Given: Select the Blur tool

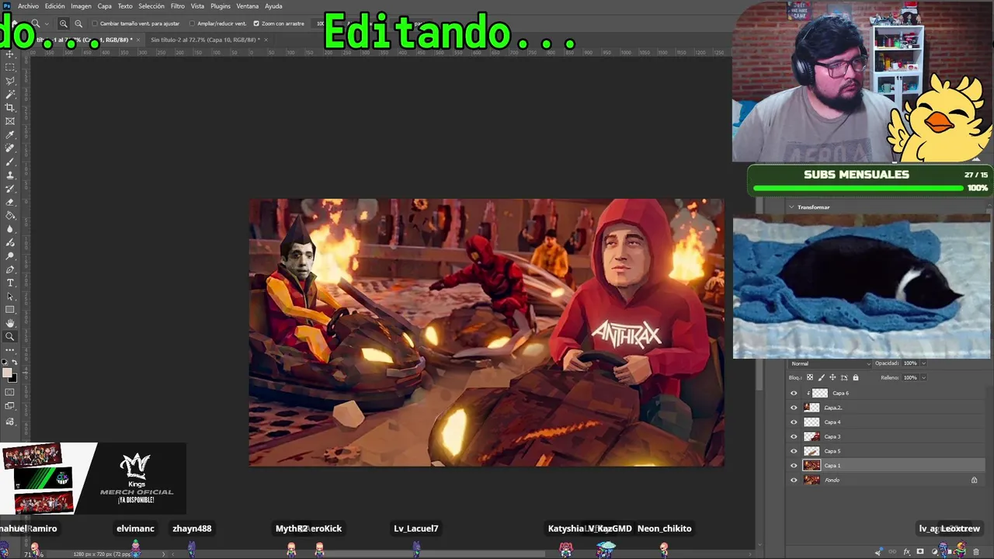Looking at the screenshot, I should tap(10, 229).
